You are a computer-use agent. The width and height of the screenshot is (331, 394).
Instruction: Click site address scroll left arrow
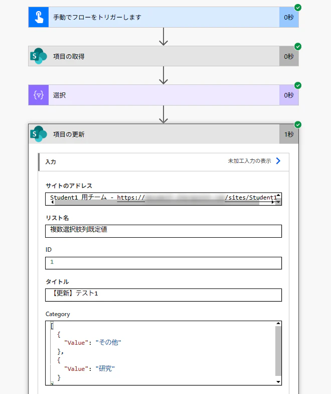(52, 202)
